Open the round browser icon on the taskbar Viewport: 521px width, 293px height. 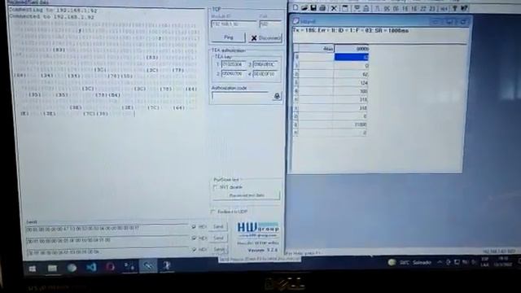point(72,268)
